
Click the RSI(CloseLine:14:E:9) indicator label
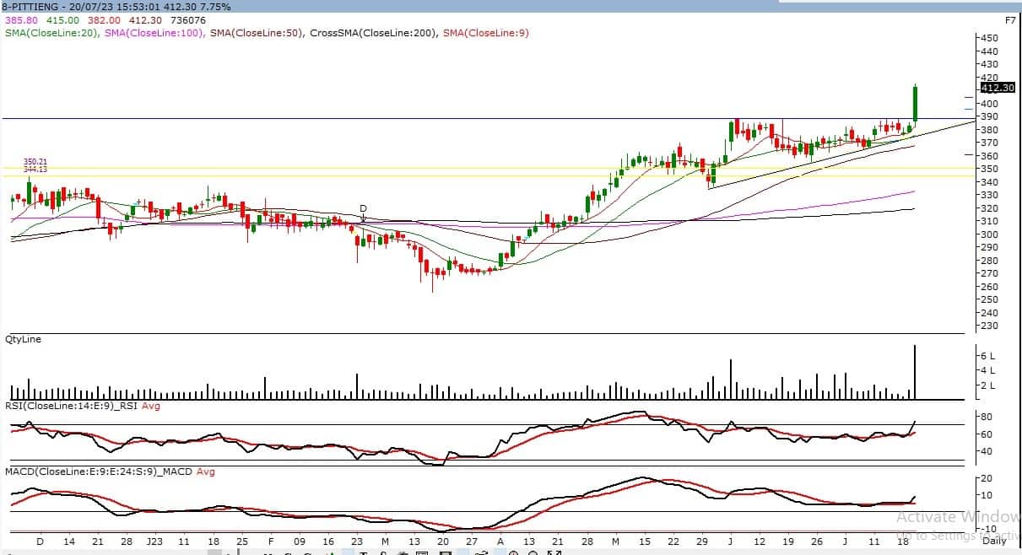click(71, 406)
